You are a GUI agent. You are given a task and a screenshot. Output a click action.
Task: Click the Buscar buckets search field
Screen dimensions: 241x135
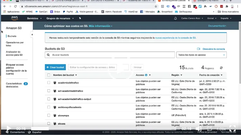[110, 55]
